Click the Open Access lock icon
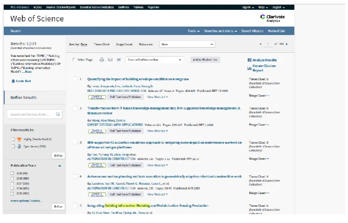This screenshot has height=223, width=348. 19,146
